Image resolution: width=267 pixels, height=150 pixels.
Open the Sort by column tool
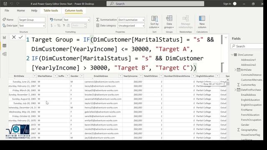pos(154,22)
